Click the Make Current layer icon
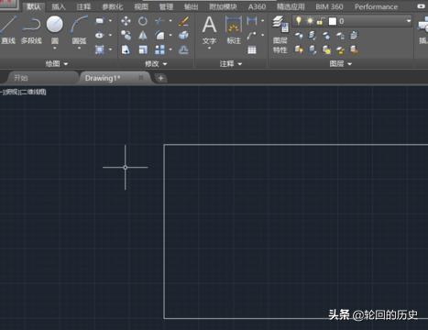 [x=354, y=36]
